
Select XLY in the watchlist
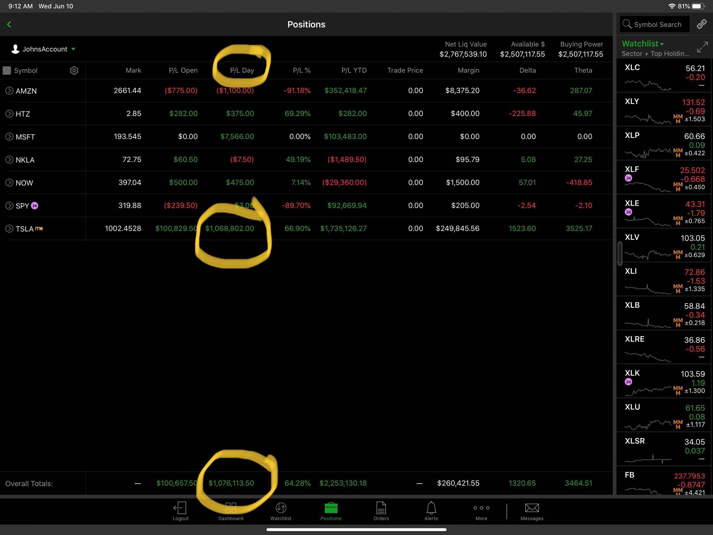point(664,109)
